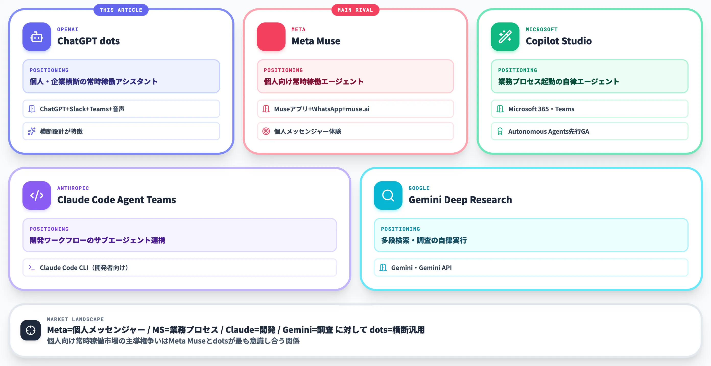Click the GOOGLE vendor label
Screen dimensions: 711x366
pos(419,188)
